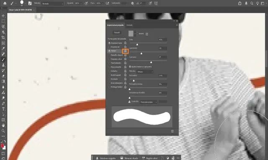268x160 pixels.
Task: Toggle the Dinamica forma checkbox
Action: pyautogui.click(x=109, y=43)
